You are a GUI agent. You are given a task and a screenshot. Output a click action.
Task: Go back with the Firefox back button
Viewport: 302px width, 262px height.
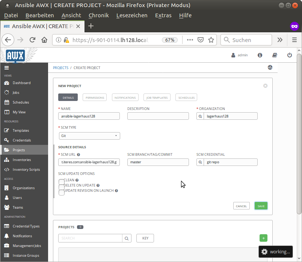click(8, 40)
